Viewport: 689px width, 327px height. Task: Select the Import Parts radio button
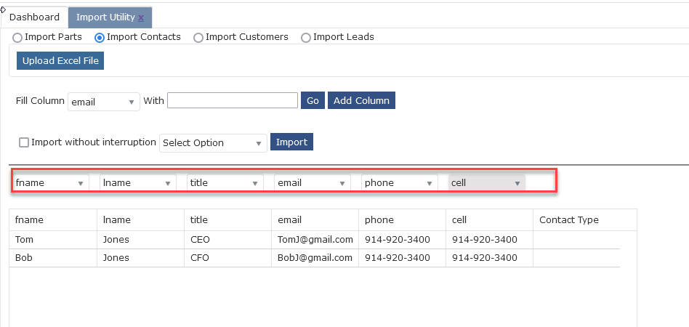[17, 38]
